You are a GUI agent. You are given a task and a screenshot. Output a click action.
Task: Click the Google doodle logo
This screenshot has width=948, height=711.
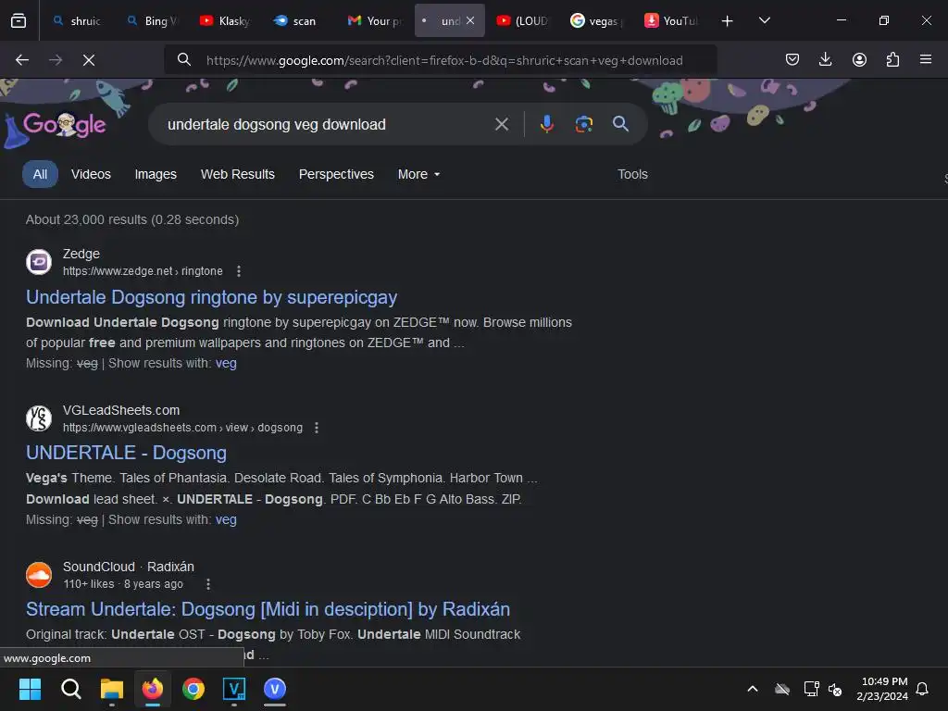pos(65,125)
